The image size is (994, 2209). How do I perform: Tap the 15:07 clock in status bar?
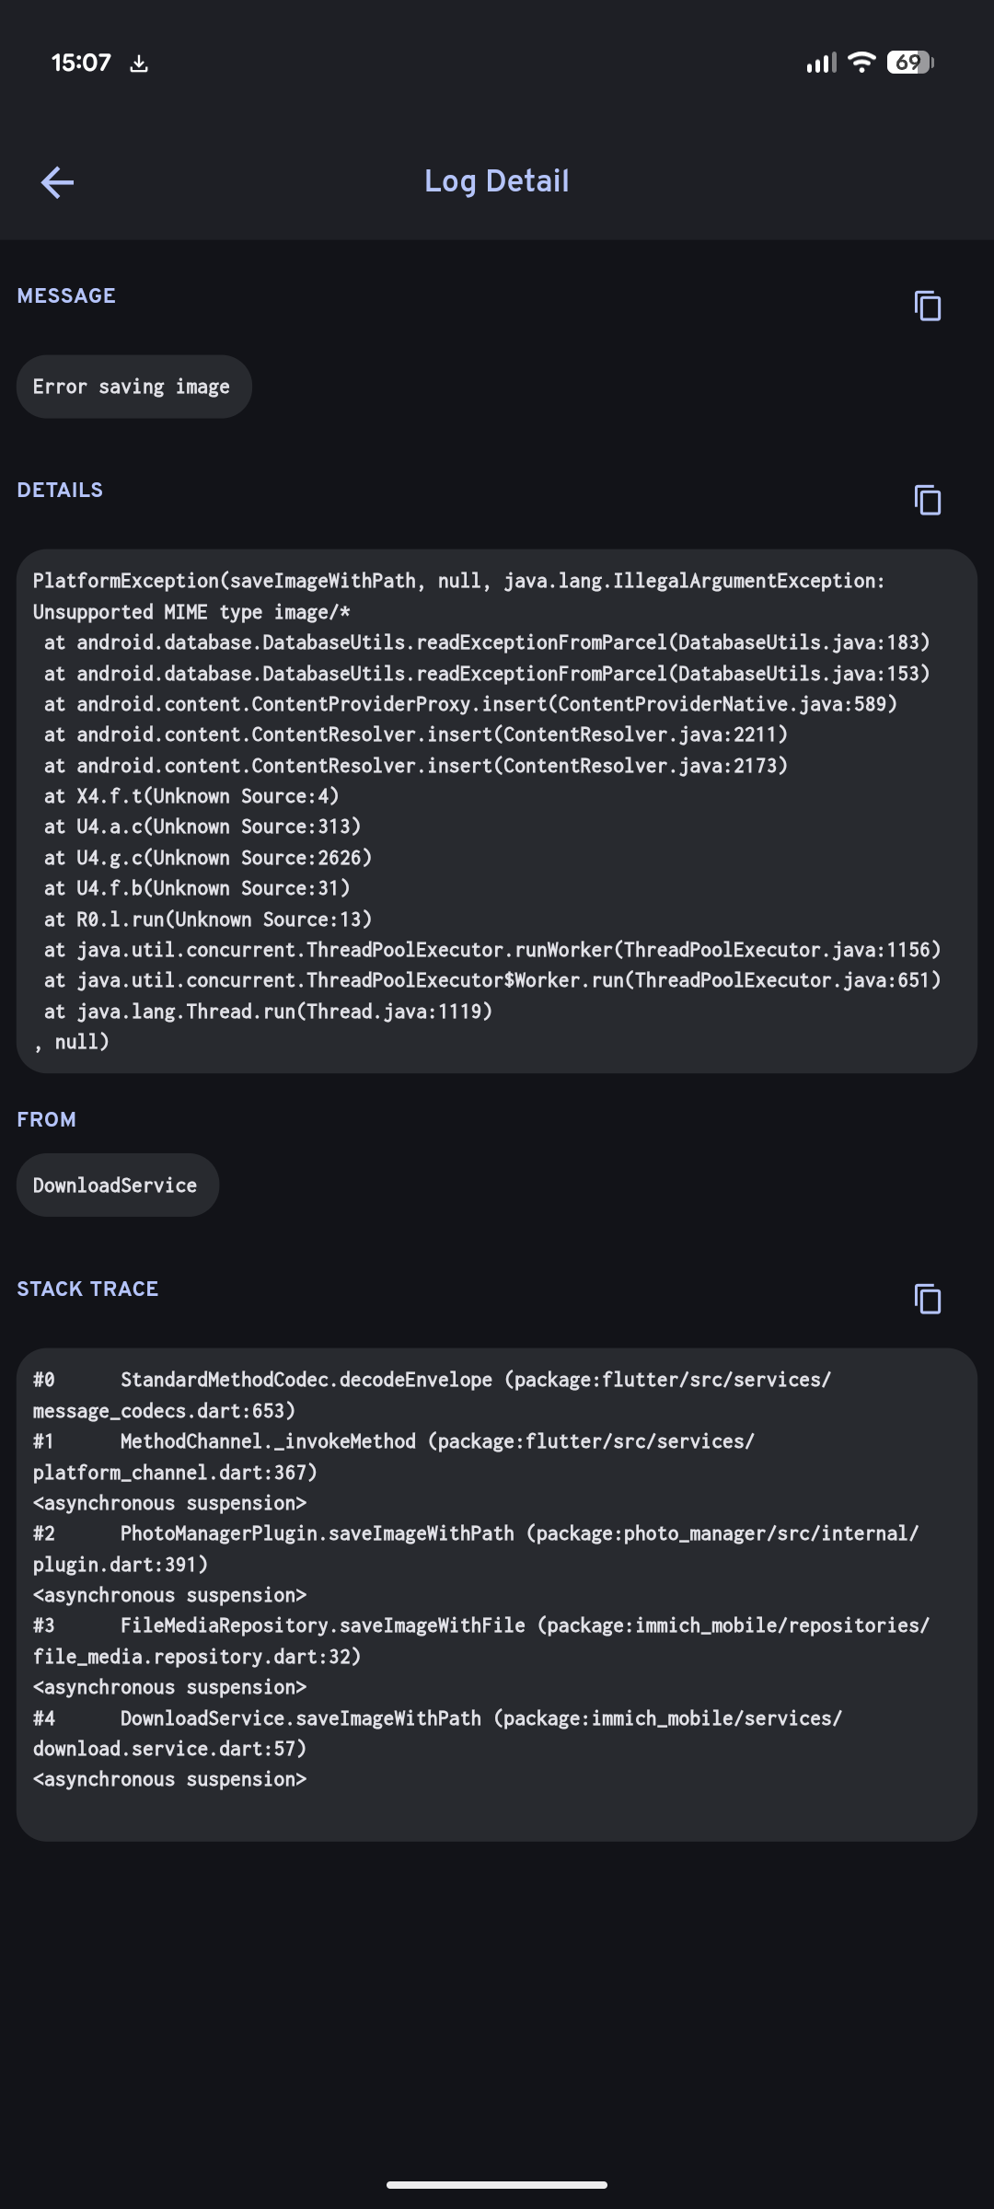[x=81, y=63]
